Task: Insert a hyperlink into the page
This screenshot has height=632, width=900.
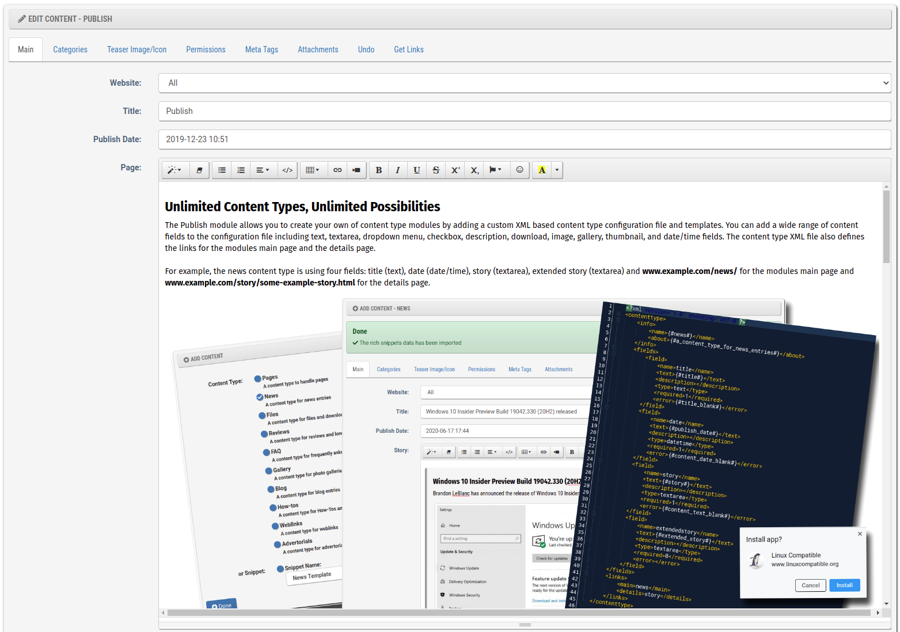Action: [x=337, y=170]
